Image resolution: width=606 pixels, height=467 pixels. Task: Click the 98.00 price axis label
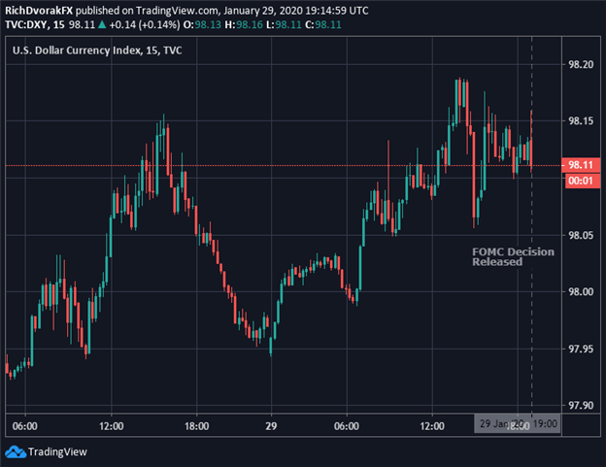[x=581, y=292]
